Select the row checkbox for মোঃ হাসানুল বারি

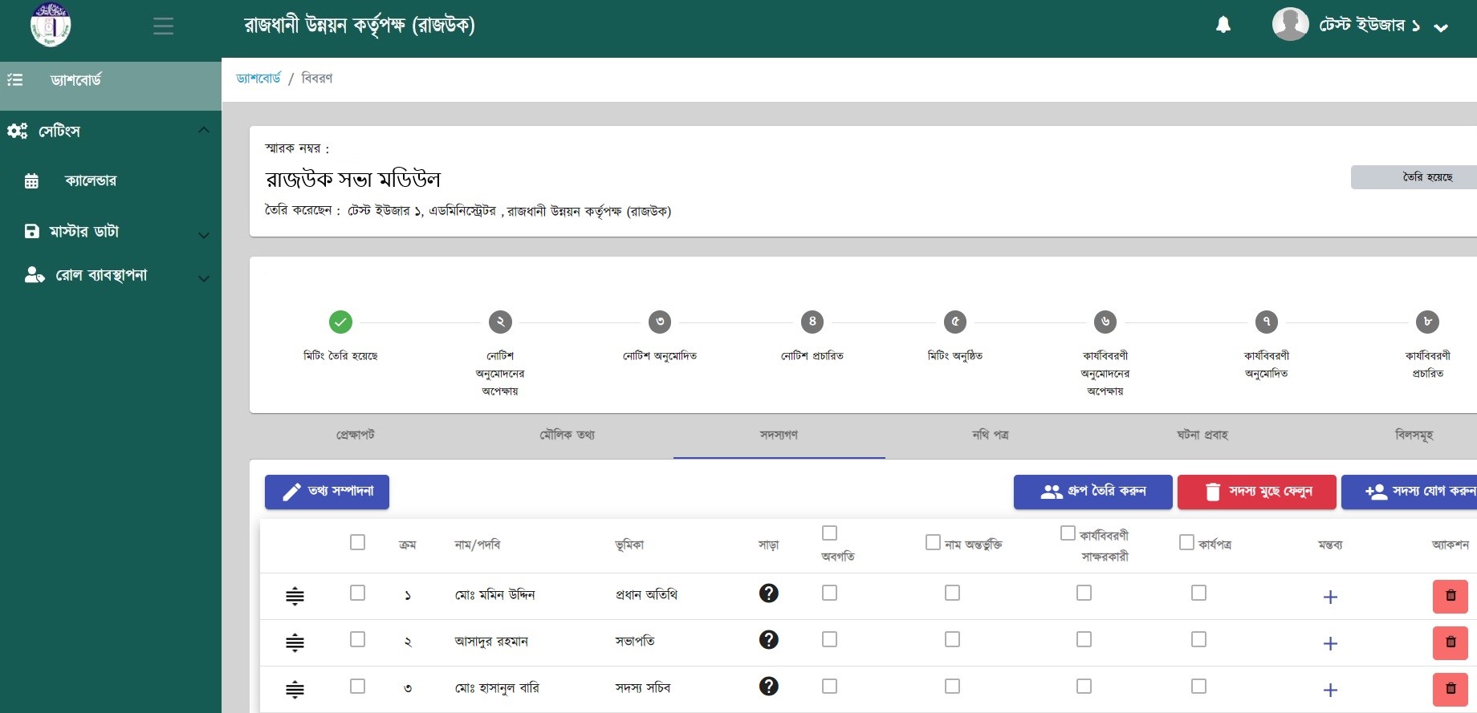coord(358,687)
